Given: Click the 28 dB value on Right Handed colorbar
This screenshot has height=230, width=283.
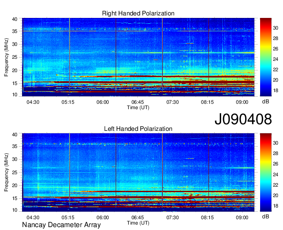Looking at the screenshot, I should 276,38.
